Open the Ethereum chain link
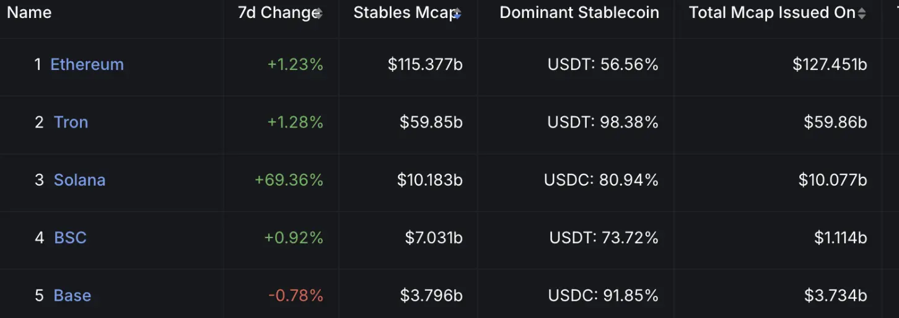This screenshot has height=318, width=899. [87, 64]
